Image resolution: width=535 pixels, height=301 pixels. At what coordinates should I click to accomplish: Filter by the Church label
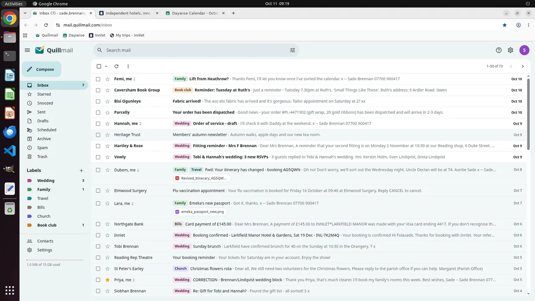click(54, 216)
